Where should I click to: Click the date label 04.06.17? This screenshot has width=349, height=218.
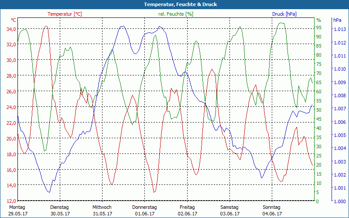(x=272, y=214)
